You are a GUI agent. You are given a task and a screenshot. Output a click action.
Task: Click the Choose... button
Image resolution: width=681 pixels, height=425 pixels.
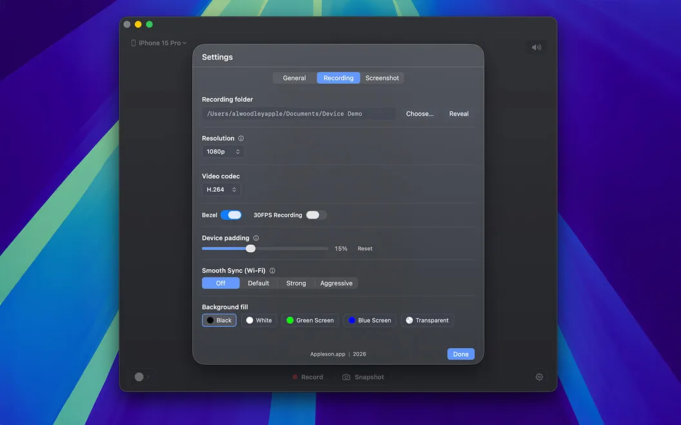[420, 113]
